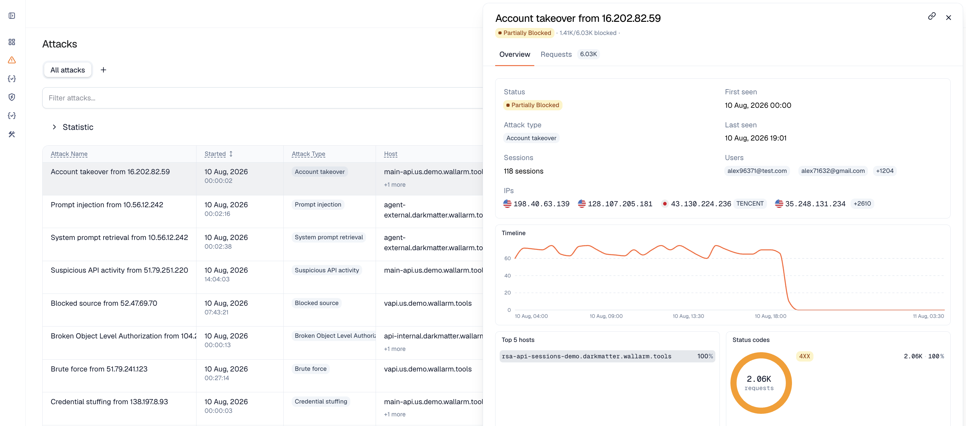
Task: Click the Account takeover attack type chip
Action: [531, 138]
